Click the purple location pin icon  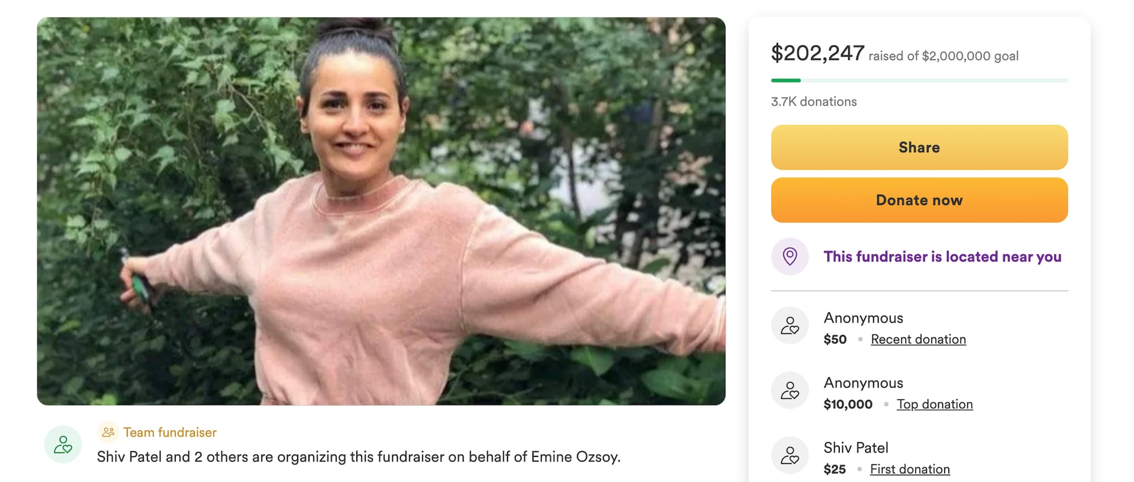click(x=789, y=256)
